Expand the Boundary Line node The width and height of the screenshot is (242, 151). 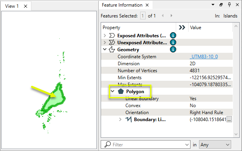(120, 120)
